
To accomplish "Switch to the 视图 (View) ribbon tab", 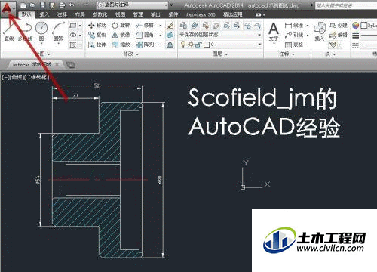I will tap(120, 14).
